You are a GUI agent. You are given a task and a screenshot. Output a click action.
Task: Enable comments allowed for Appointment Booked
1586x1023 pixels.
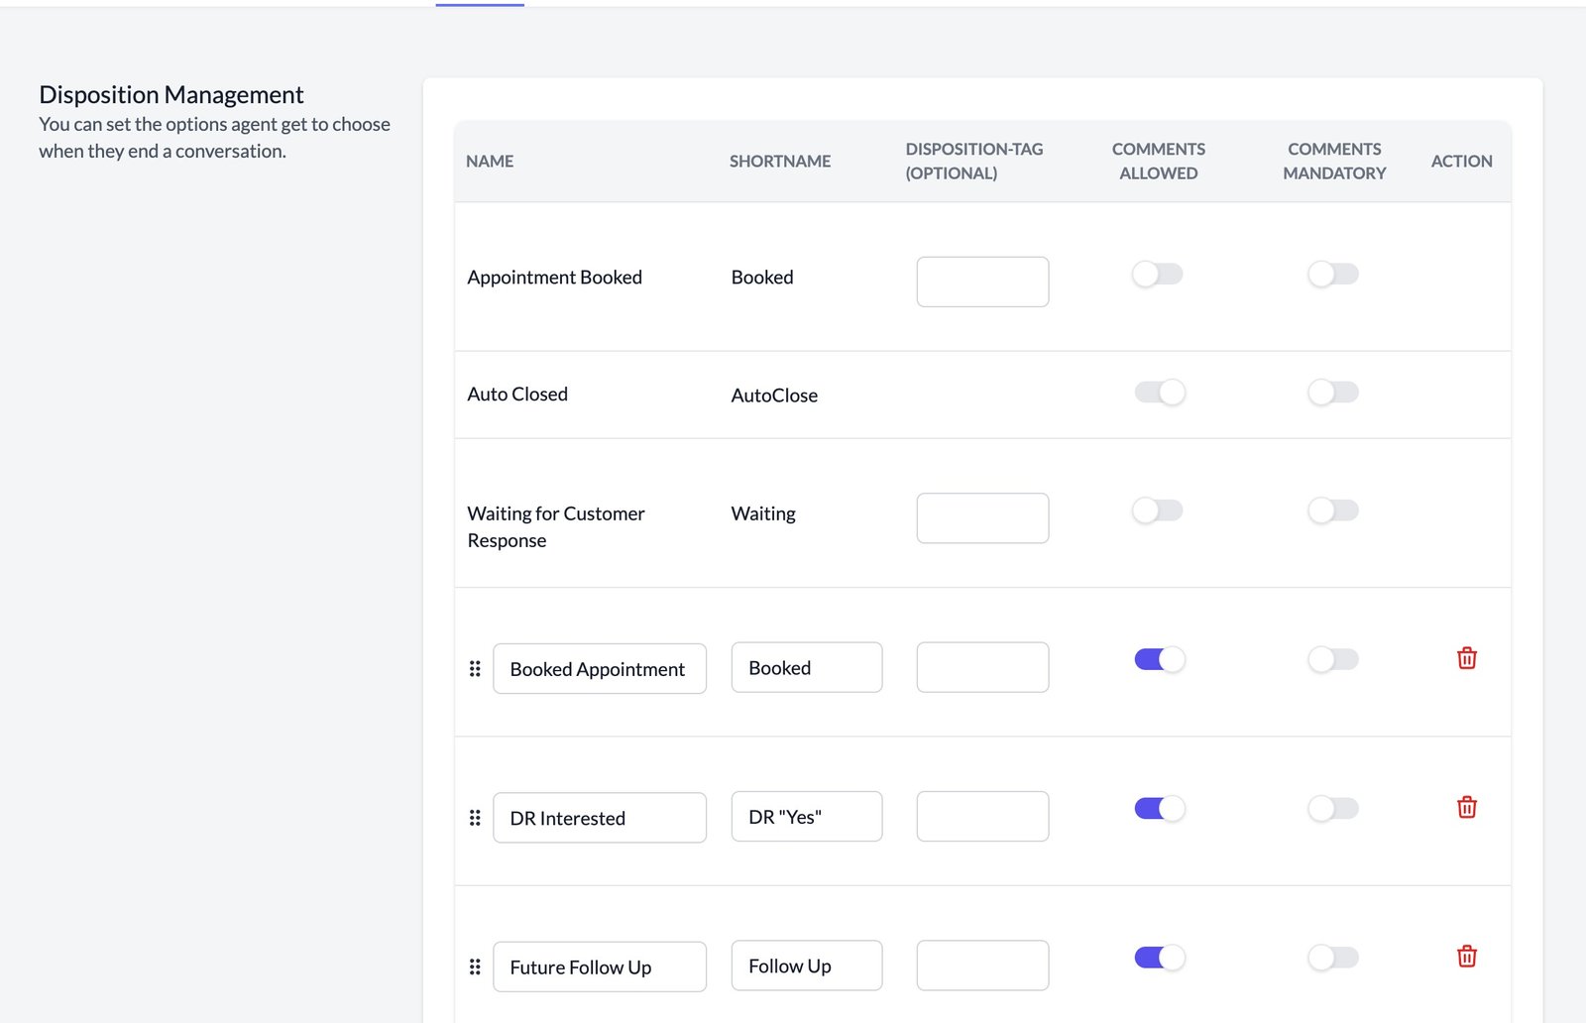click(x=1158, y=275)
